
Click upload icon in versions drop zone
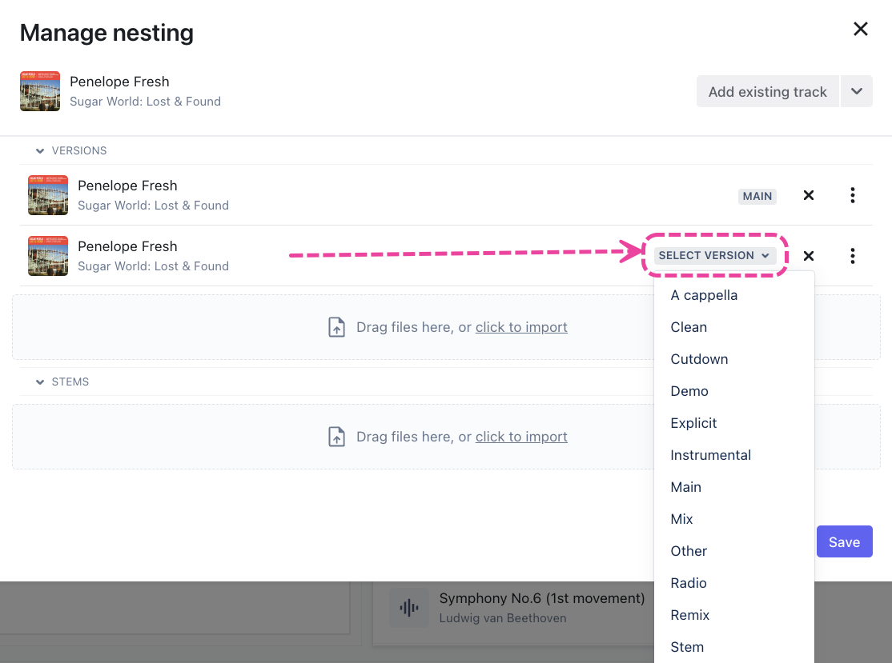(337, 327)
